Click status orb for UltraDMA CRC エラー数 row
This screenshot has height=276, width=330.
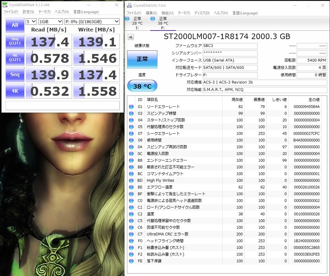131,234
